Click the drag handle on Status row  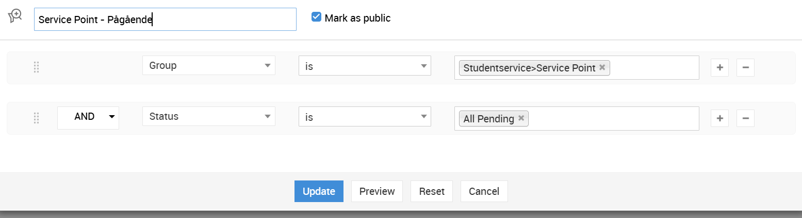(36, 118)
